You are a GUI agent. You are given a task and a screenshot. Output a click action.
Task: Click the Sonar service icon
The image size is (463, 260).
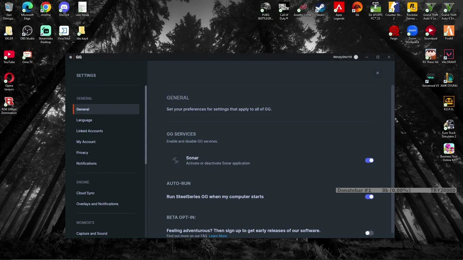(x=175, y=160)
